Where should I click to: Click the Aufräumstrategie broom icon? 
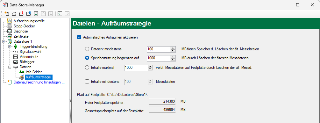[22, 77]
